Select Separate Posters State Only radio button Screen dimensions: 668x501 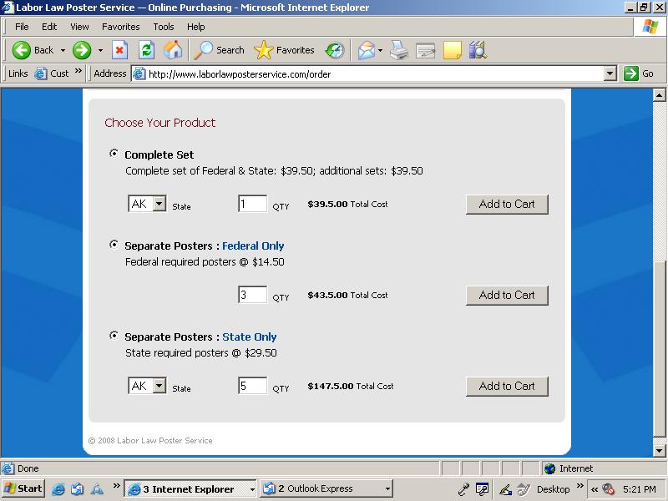click(114, 337)
